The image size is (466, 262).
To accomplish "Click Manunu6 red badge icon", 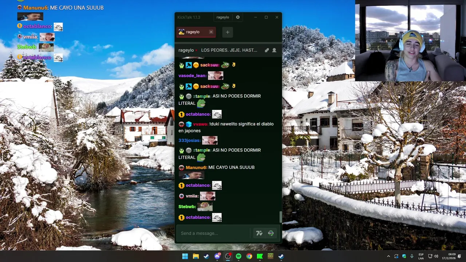I will click(181, 167).
